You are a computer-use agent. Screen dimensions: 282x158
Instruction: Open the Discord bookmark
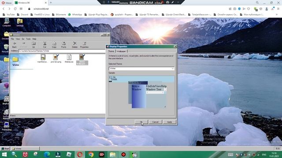point(22,14)
